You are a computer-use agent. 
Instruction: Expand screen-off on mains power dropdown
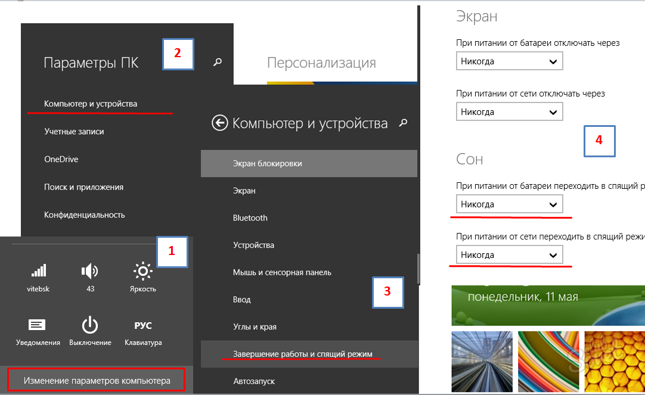click(x=509, y=112)
